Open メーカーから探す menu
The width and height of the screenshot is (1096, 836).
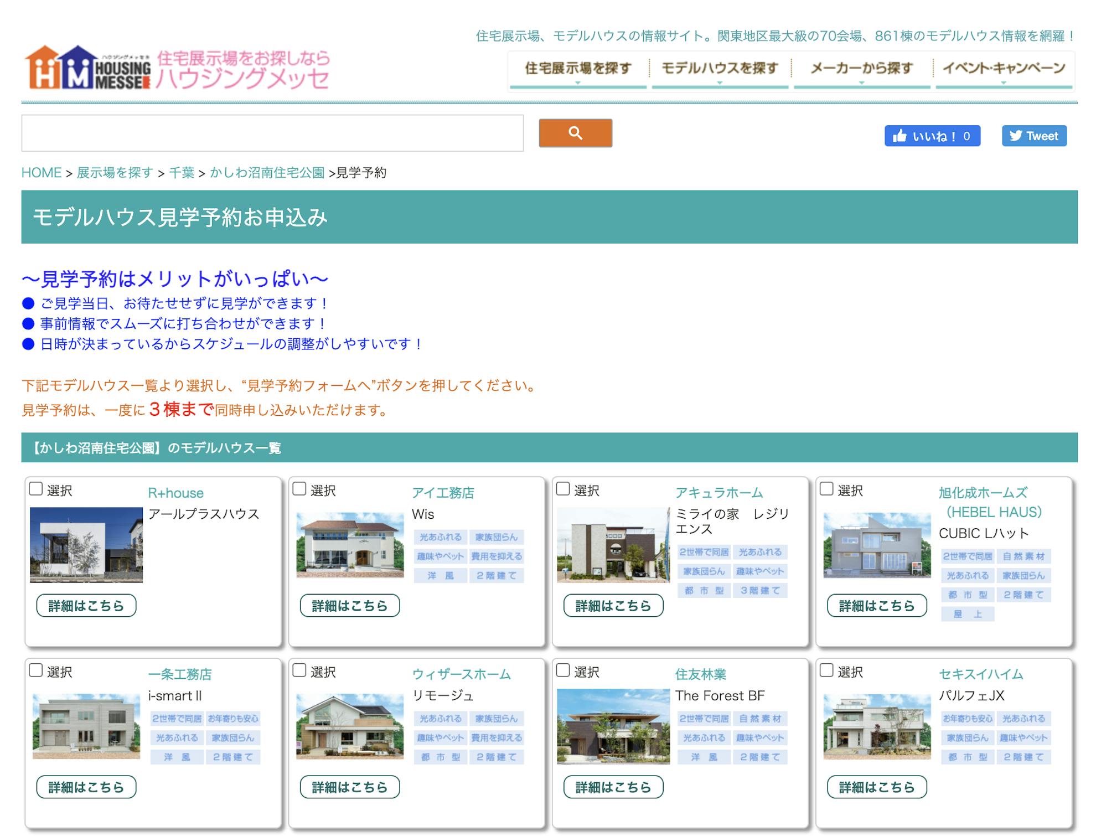pos(861,69)
